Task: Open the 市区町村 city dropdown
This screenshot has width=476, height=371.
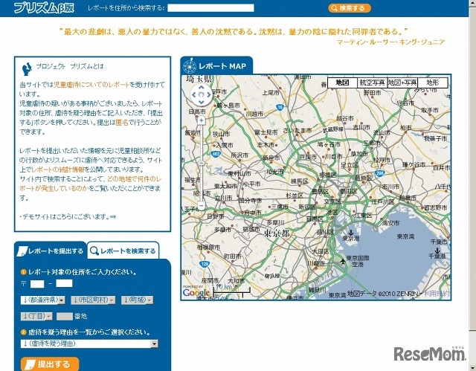Action: click(x=92, y=300)
